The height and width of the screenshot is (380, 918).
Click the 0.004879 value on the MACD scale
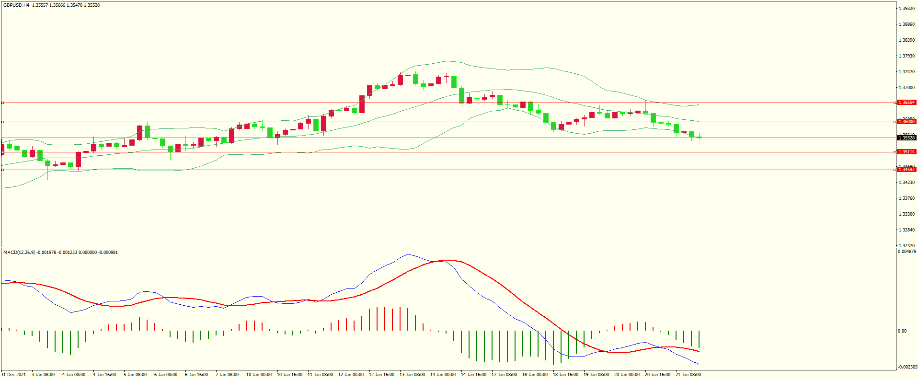pos(907,252)
